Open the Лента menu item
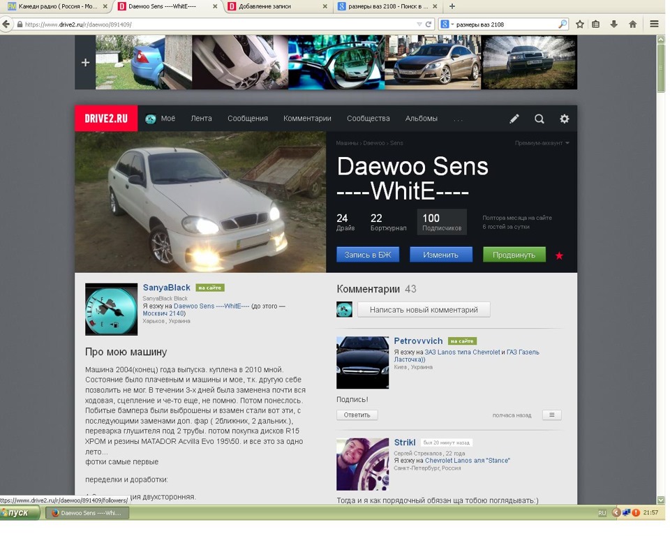Viewport: 670px width, 536px height. [201, 119]
